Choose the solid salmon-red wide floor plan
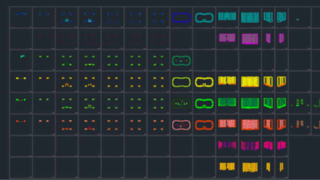Viewport: 320px width, 180px height. (250, 125)
